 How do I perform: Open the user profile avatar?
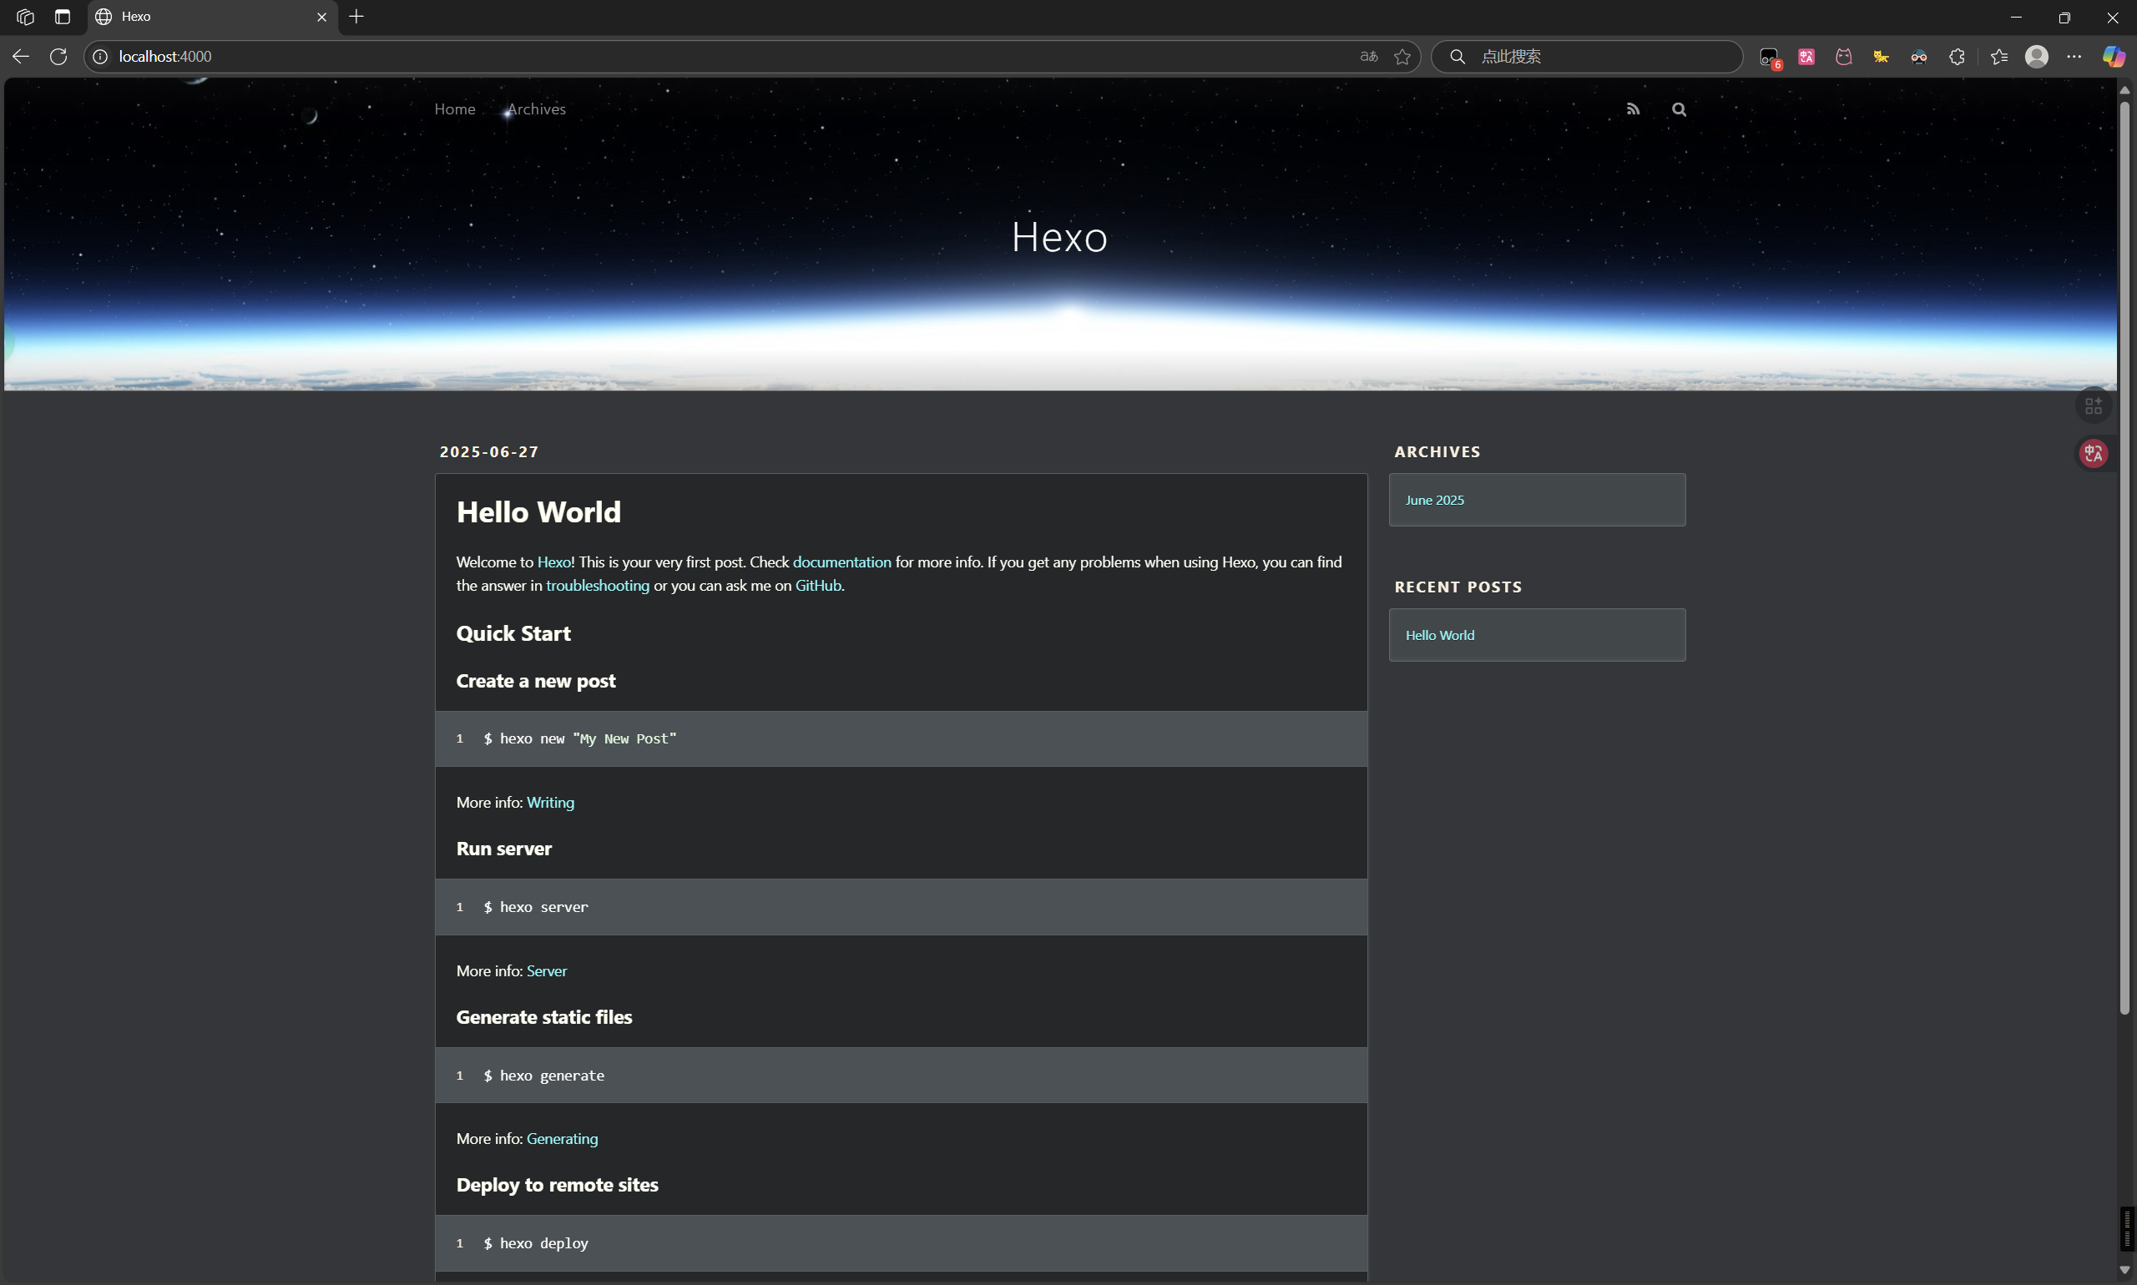[2037, 56]
